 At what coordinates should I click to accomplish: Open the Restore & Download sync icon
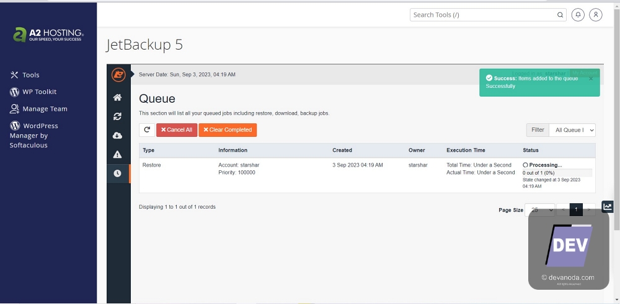pos(117,116)
